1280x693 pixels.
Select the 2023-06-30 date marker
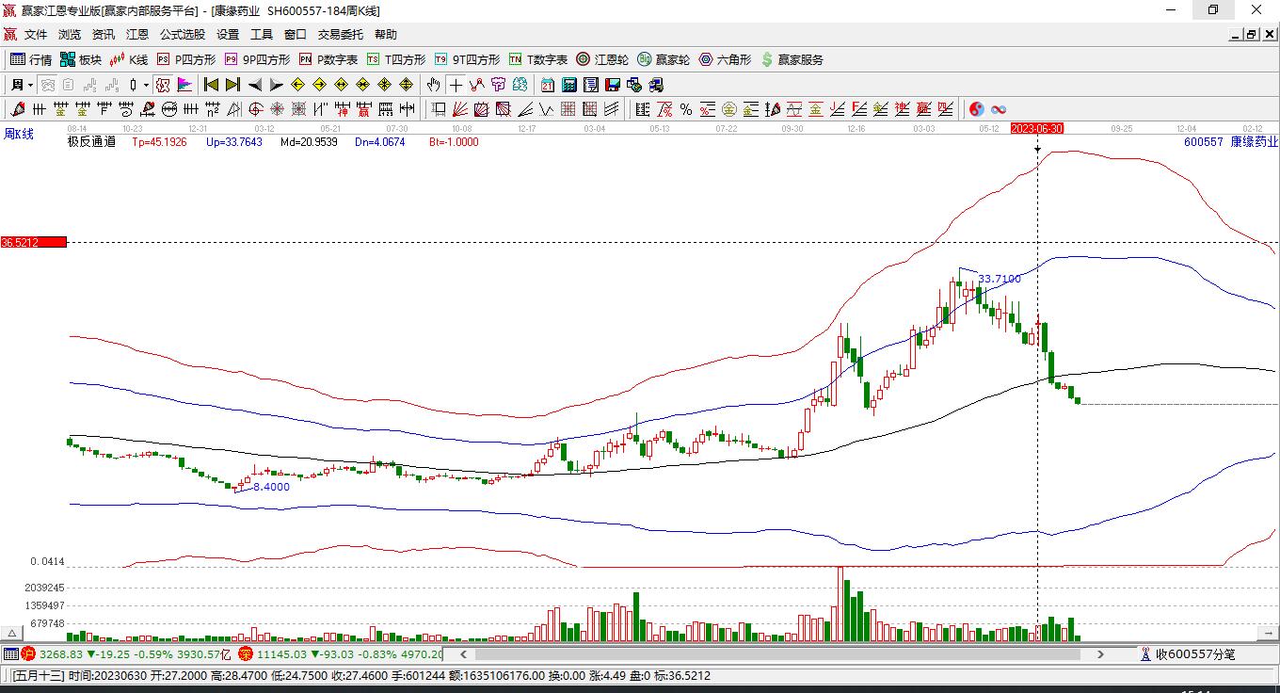tap(1037, 128)
